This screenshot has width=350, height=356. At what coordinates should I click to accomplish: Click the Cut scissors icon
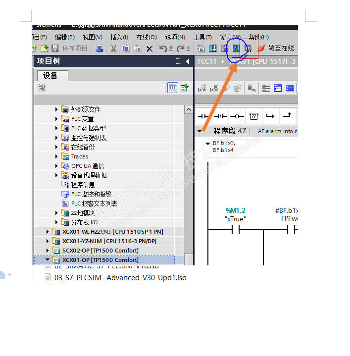coord(113,48)
